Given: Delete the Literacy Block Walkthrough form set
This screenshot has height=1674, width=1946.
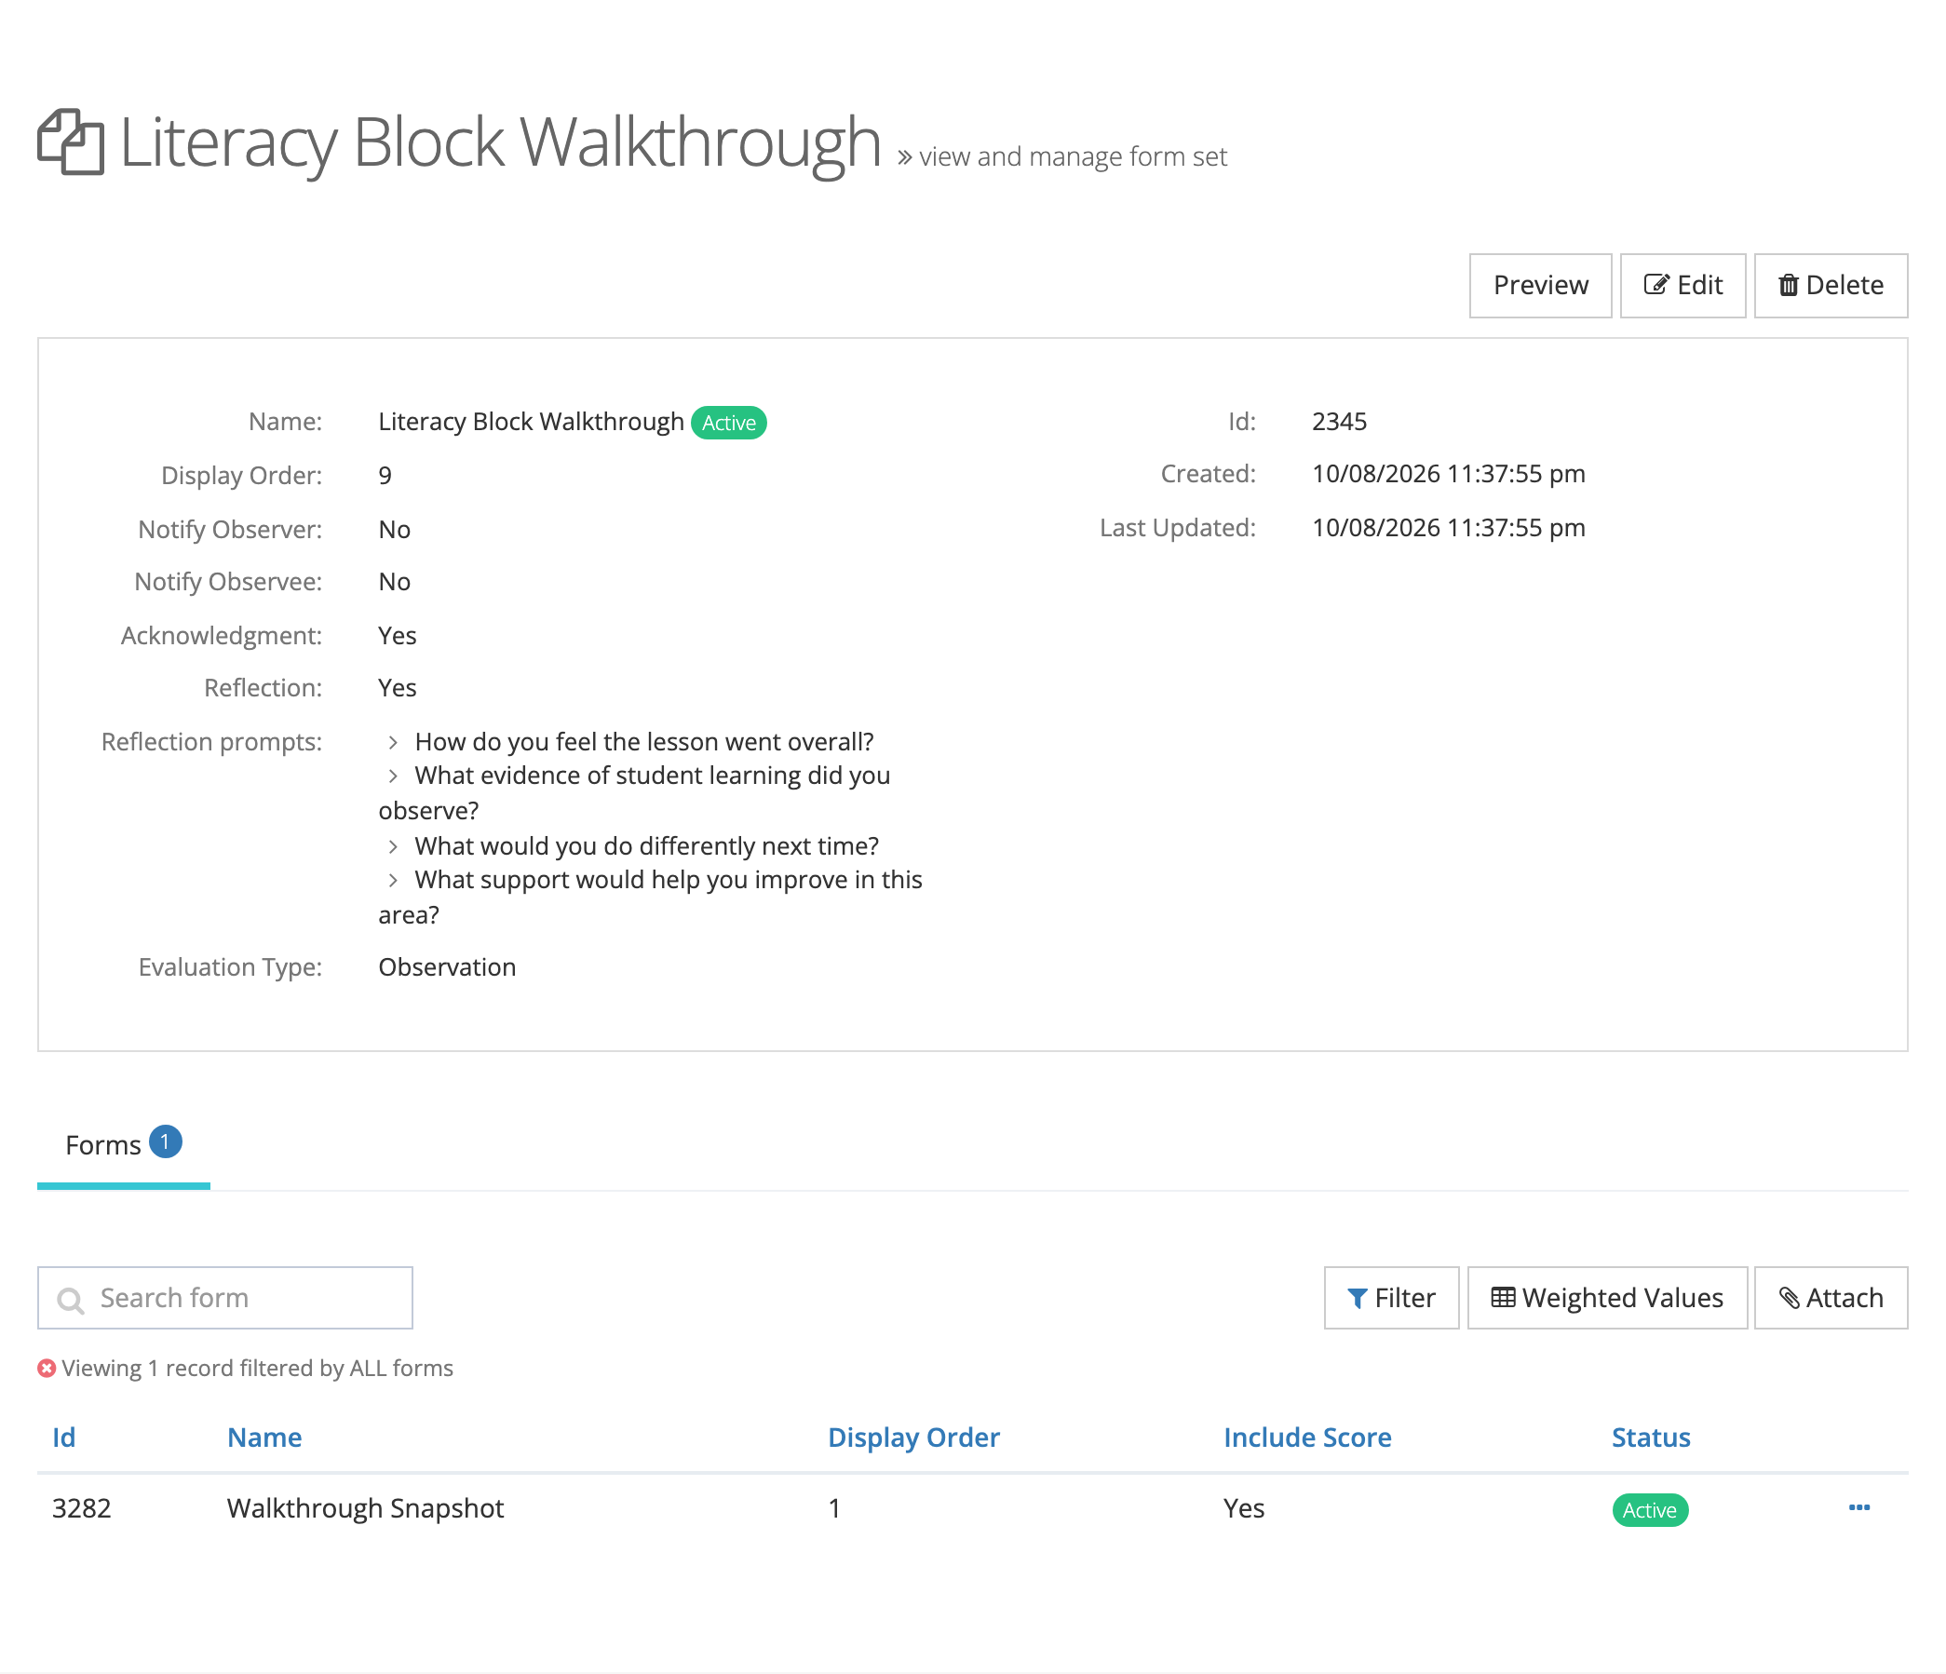Looking at the screenshot, I should [1831, 286].
